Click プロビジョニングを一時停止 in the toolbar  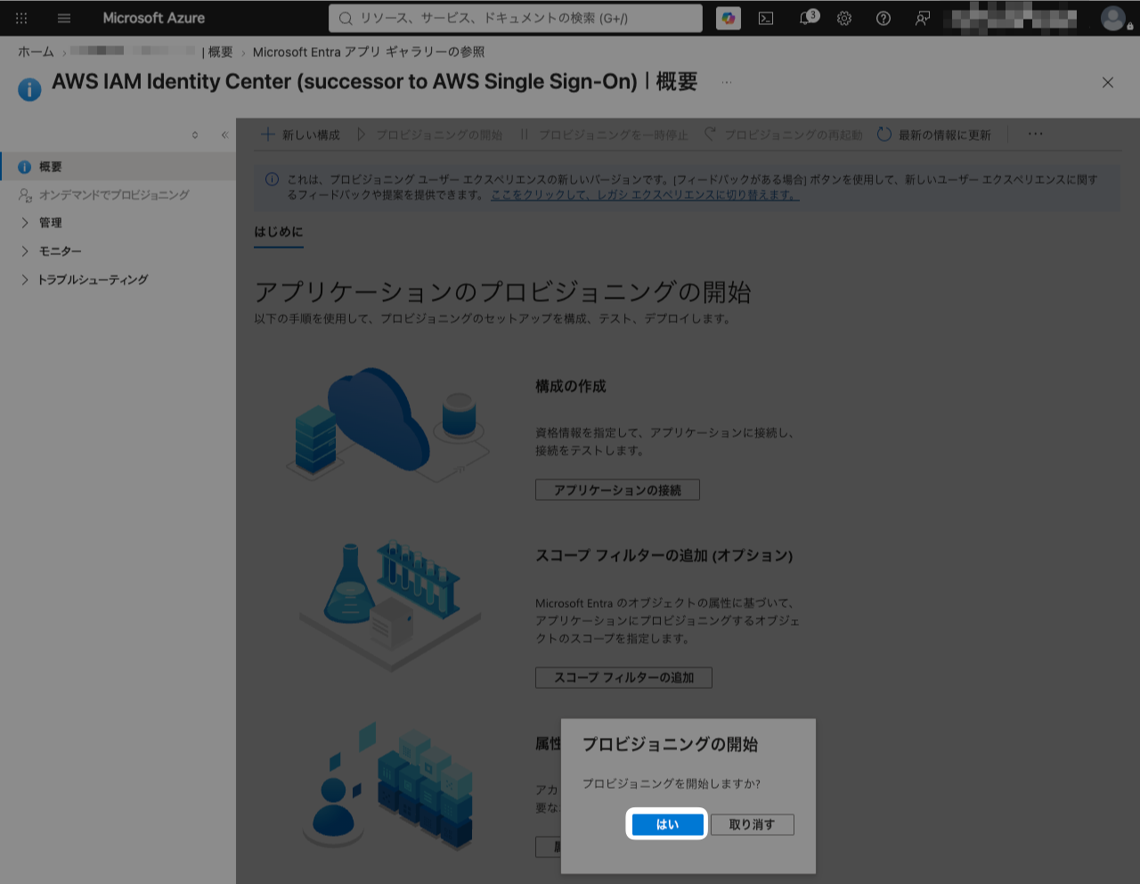[604, 135]
